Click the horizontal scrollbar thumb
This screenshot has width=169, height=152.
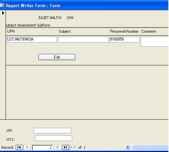point(150,147)
